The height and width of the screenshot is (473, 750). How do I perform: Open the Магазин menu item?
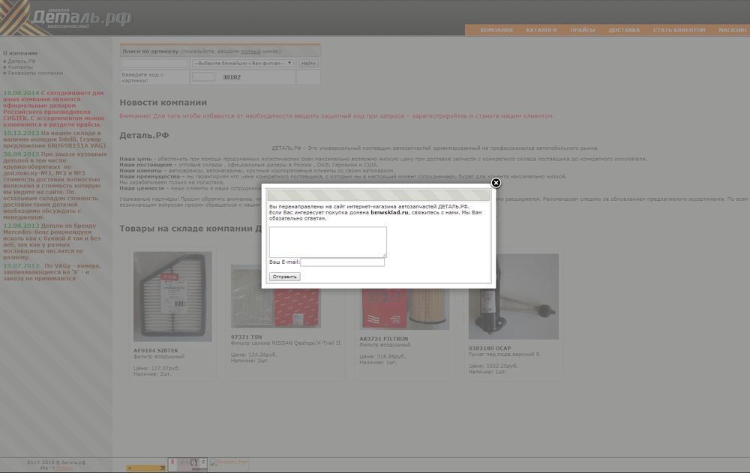[x=732, y=30]
